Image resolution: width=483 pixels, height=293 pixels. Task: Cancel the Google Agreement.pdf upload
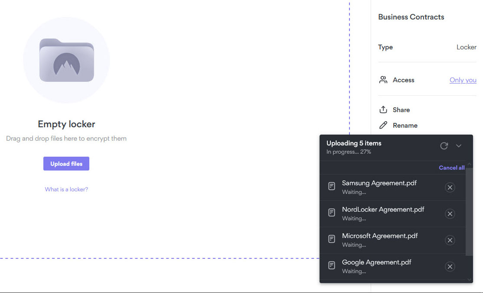[450, 267]
